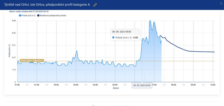Click the Sucho limit 2.96 label
Viewport: 224px width, 106px height.
(x=32, y=61)
